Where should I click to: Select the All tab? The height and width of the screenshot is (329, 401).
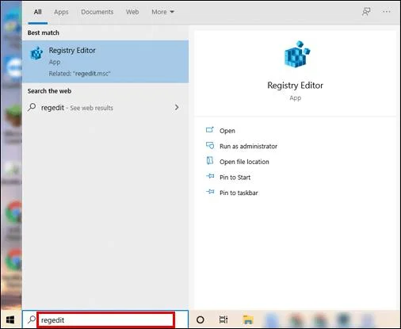(x=38, y=12)
